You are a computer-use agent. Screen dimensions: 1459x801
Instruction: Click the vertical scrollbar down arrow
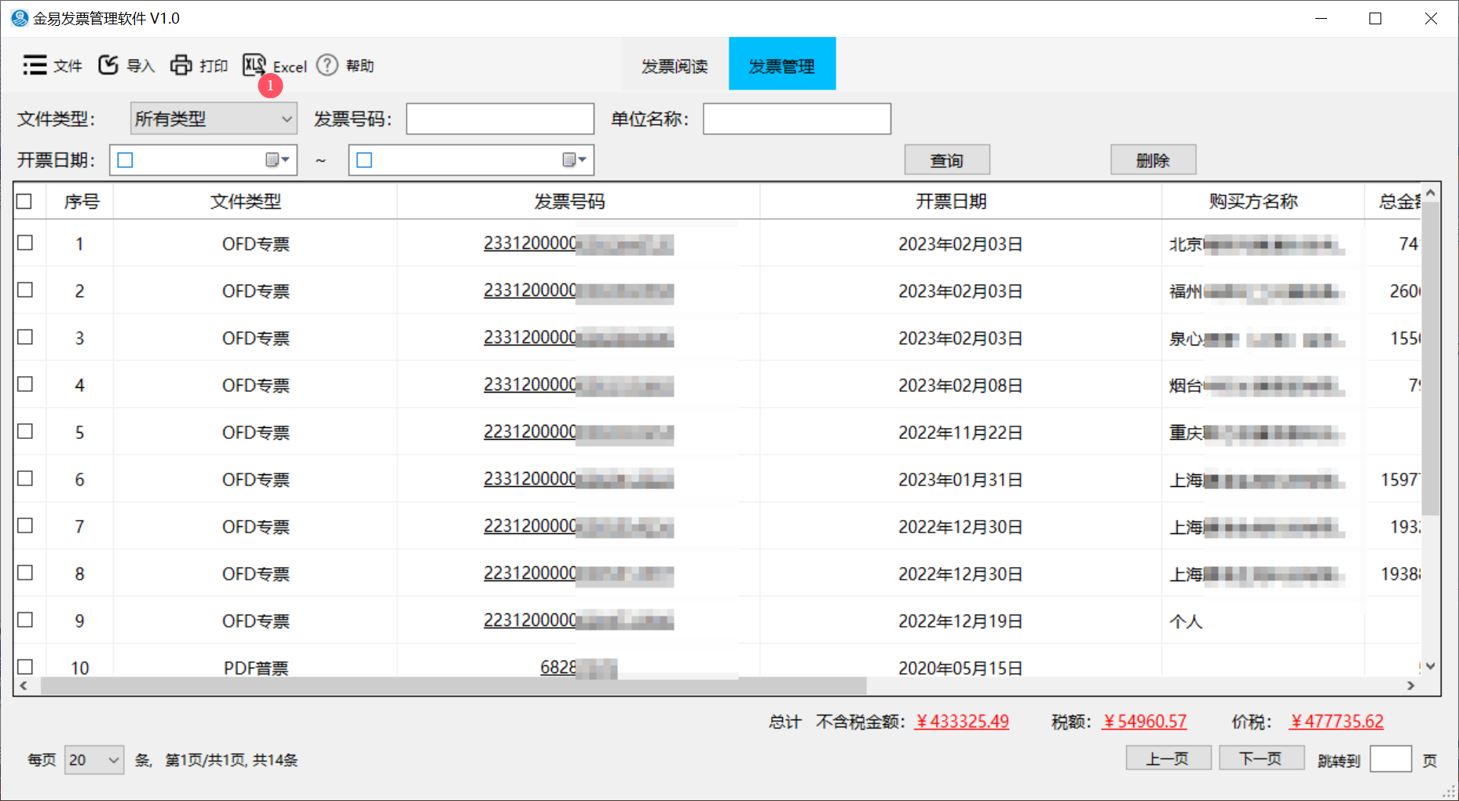(1431, 666)
